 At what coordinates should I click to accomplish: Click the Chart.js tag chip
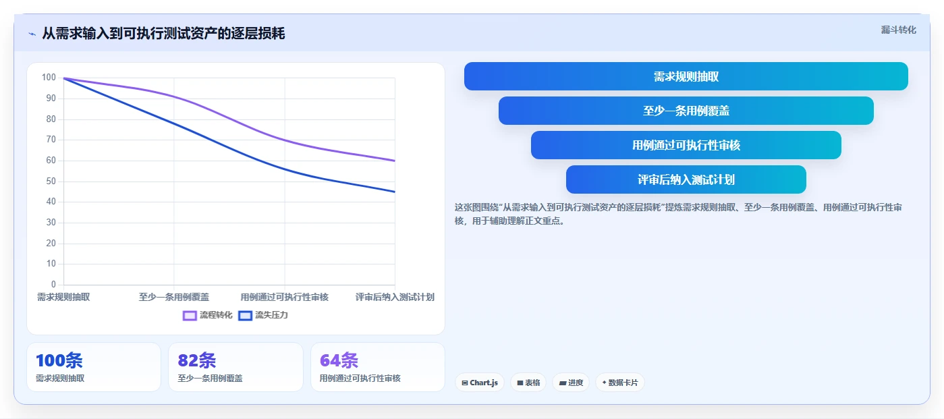pos(480,383)
